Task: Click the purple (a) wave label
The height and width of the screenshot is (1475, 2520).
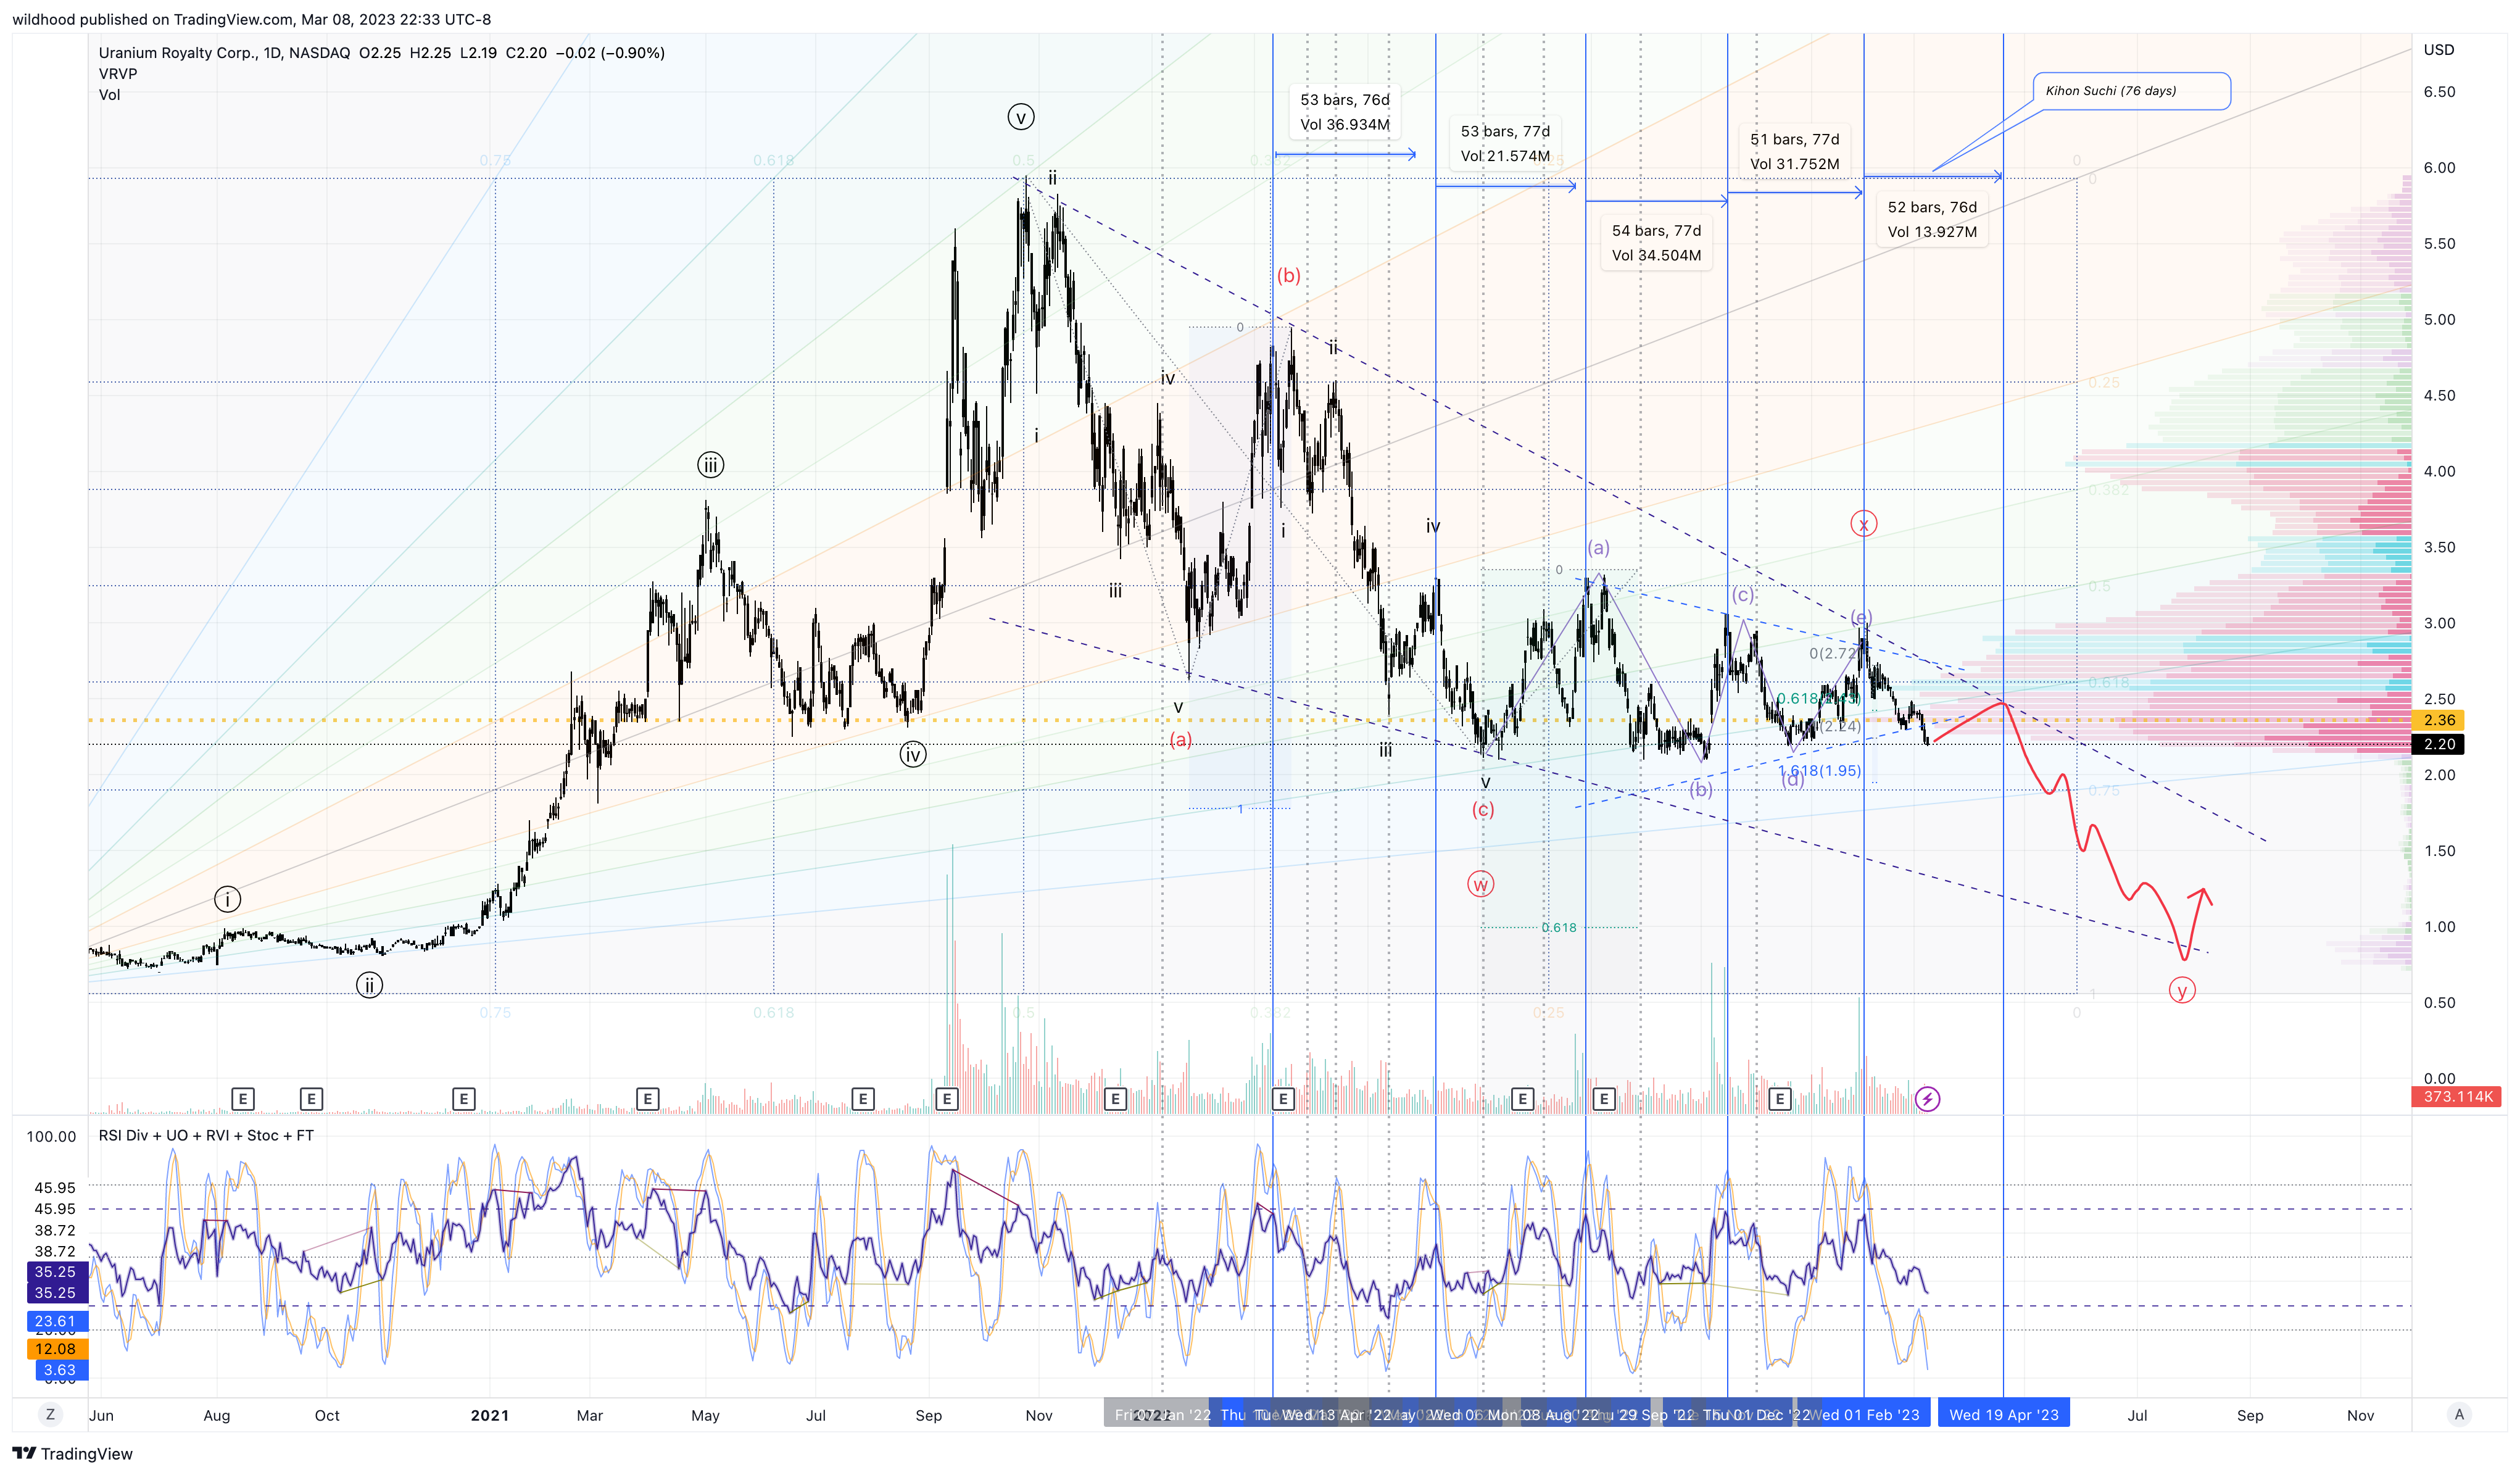Action: coord(1598,547)
